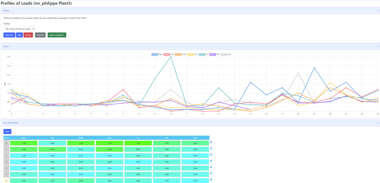
Task: Click the 'Tue' column header in table
Action: [52, 138]
